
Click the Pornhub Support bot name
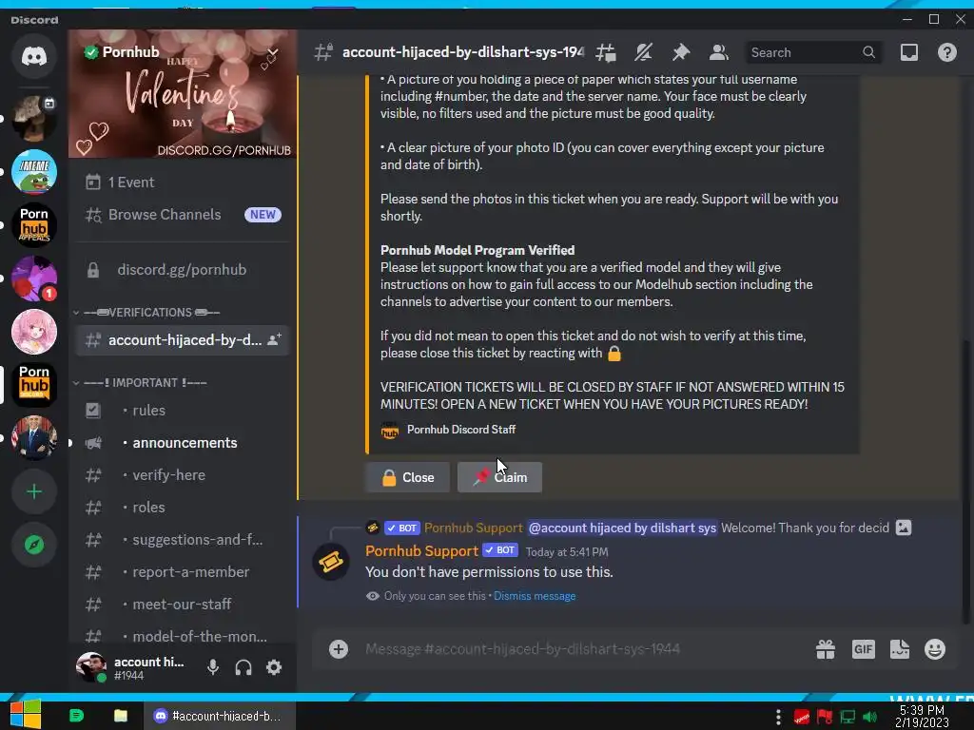[x=421, y=551]
